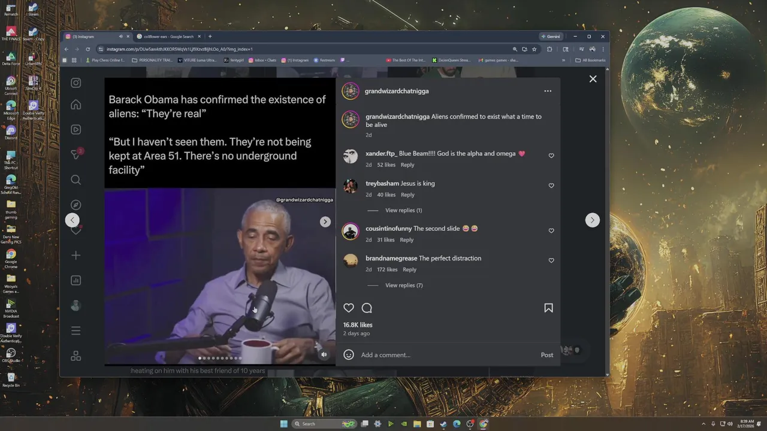Image resolution: width=767 pixels, height=431 pixels.
Task: Show hidden system tray icons
Action: (704, 424)
